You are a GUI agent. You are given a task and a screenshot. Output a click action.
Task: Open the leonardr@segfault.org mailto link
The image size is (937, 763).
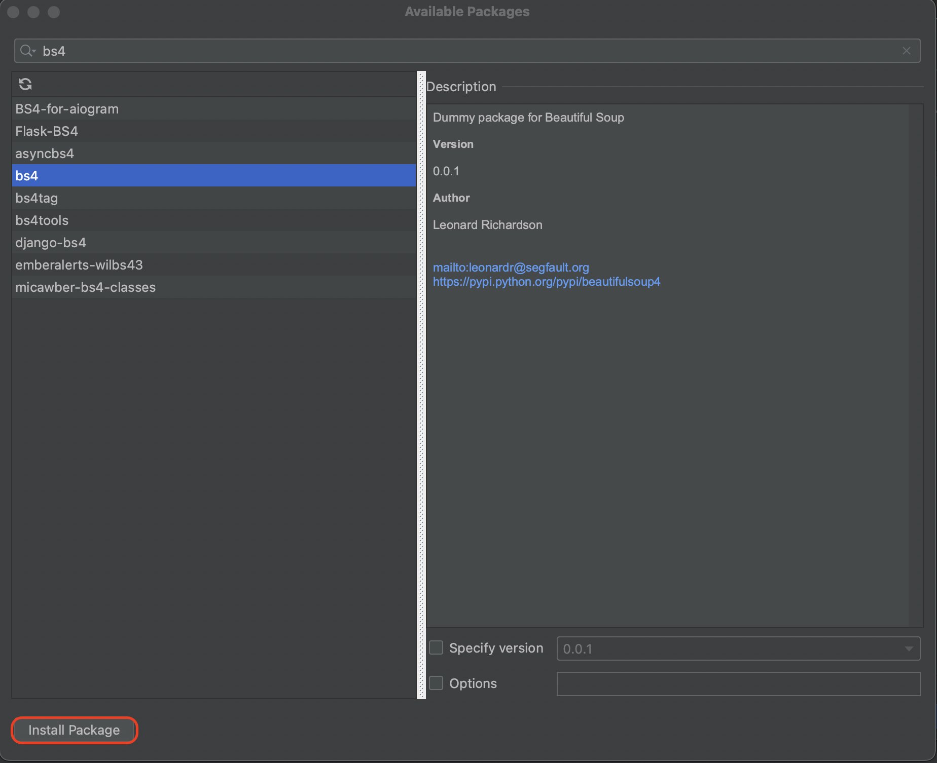511,267
